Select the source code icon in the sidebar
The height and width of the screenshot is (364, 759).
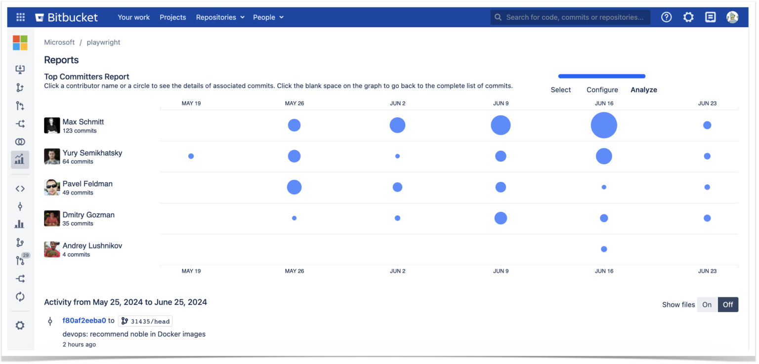(20, 188)
